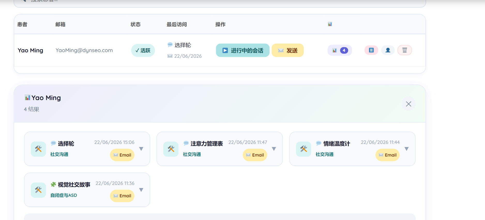
Task: Click the tools icon on the 情绪温度计 card
Action: tap(304, 149)
